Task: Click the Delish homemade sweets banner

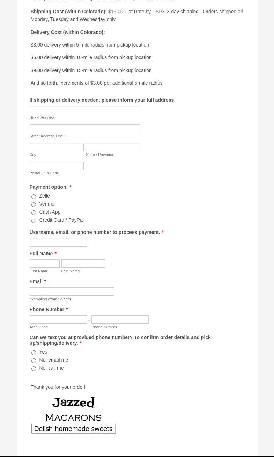Action: (73, 429)
